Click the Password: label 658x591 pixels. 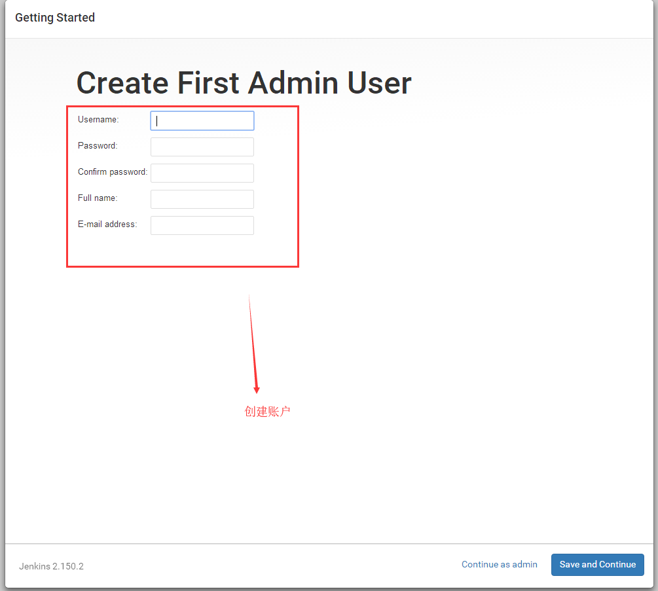[x=98, y=145]
